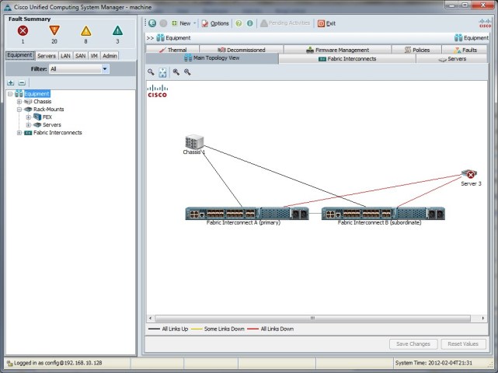Expand the Chassis tree node
This screenshot has width=498, height=373.
click(x=19, y=102)
